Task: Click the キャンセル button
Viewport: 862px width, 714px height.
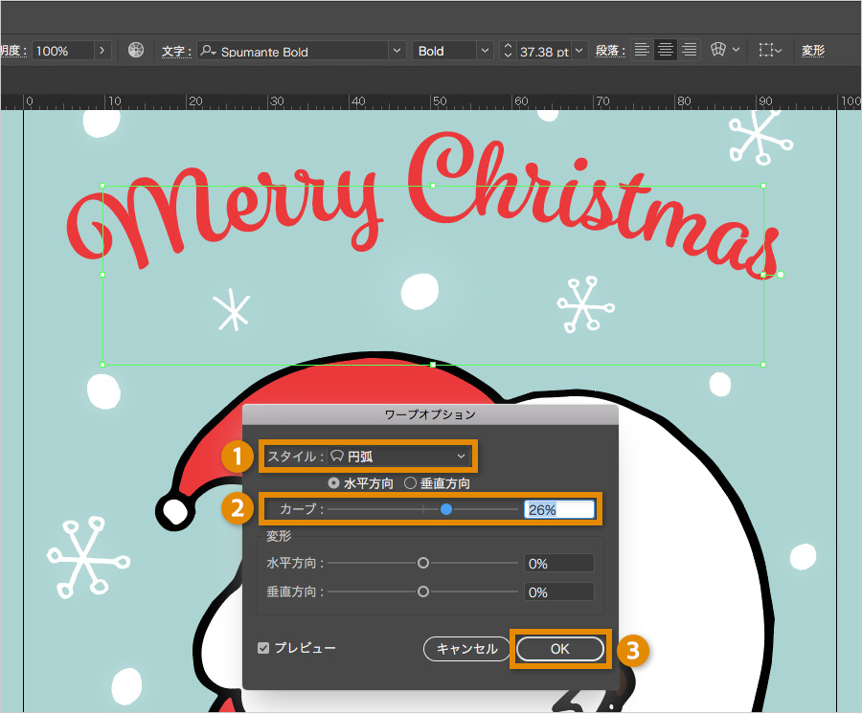Action: coord(466,649)
